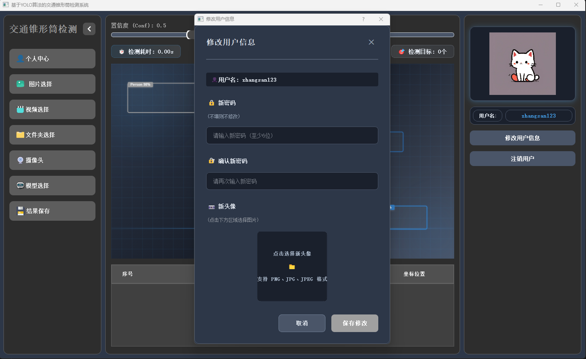Collapse the sidebar with the chevron arrow
This screenshot has width=586, height=359.
(89, 29)
